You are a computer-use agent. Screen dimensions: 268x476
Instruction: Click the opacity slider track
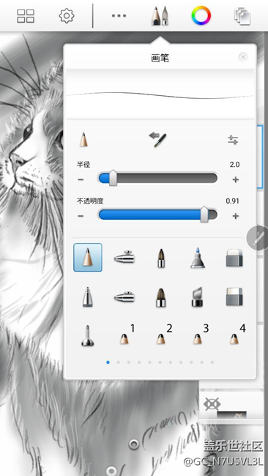[158, 215]
